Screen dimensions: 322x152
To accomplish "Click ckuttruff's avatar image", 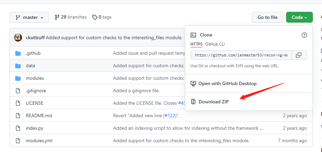I will point(18,37).
